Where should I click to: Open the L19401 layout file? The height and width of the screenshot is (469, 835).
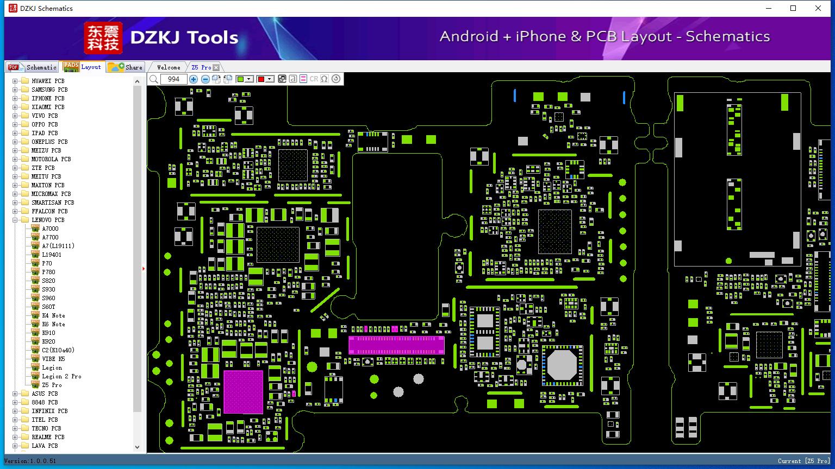(52, 255)
